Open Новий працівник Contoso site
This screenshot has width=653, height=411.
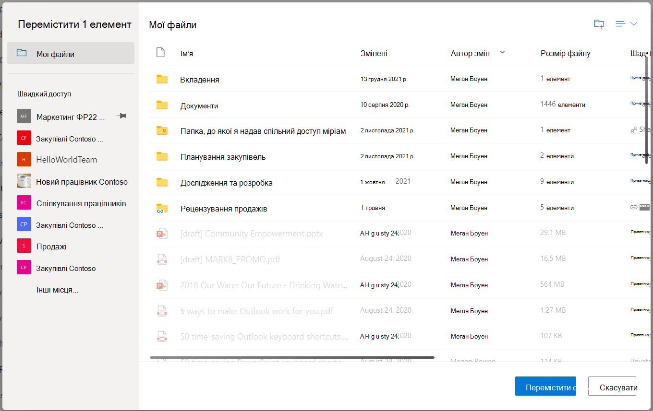click(82, 182)
